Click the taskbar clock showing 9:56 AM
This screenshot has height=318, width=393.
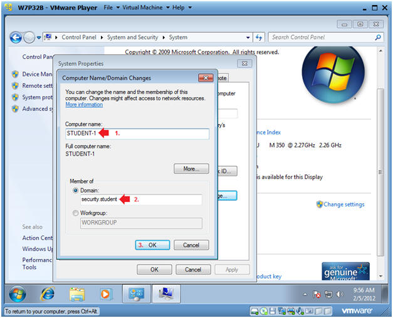364,294
